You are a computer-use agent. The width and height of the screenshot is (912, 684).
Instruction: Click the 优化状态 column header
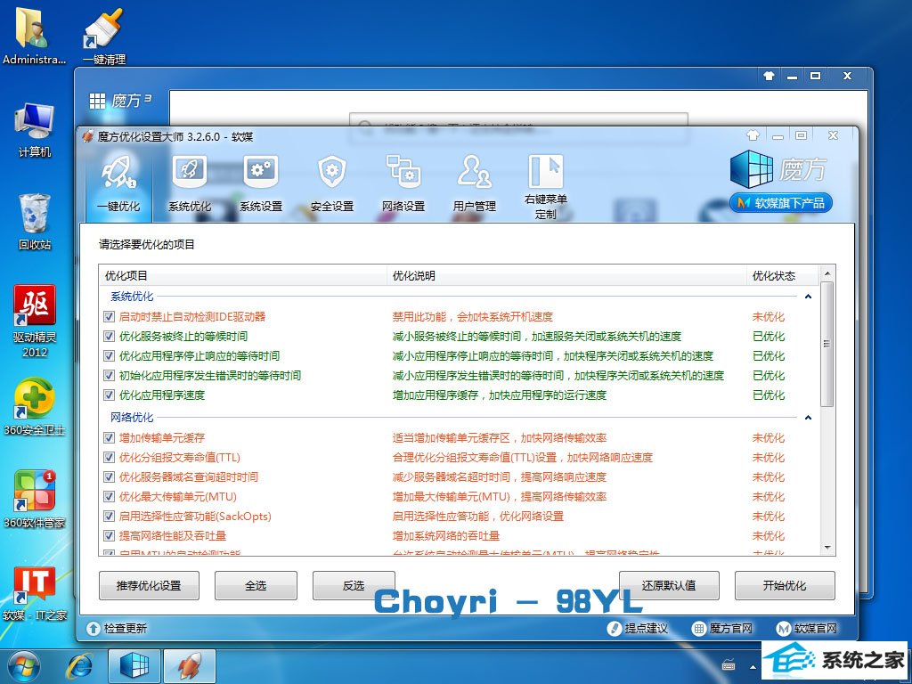pyautogui.click(x=782, y=276)
